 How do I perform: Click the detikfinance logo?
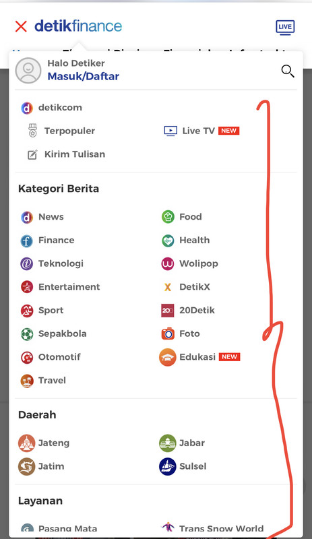tap(78, 26)
